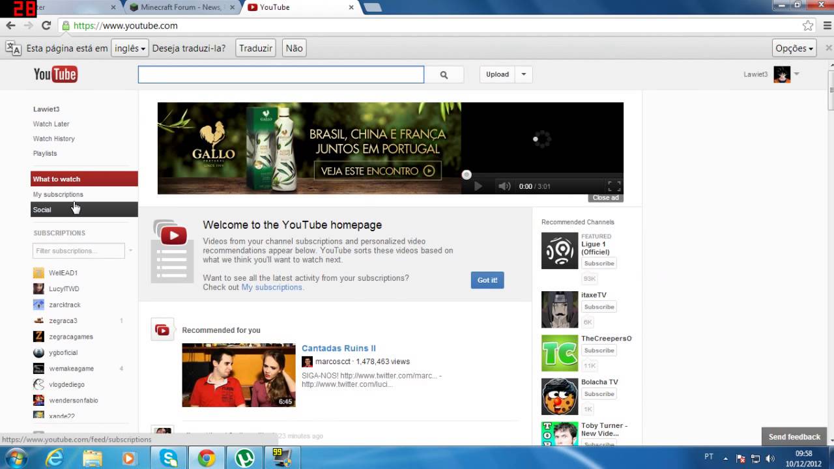This screenshot has width=834, height=469.
Task: Click zegraca3 channel avatar
Action: (x=39, y=320)
